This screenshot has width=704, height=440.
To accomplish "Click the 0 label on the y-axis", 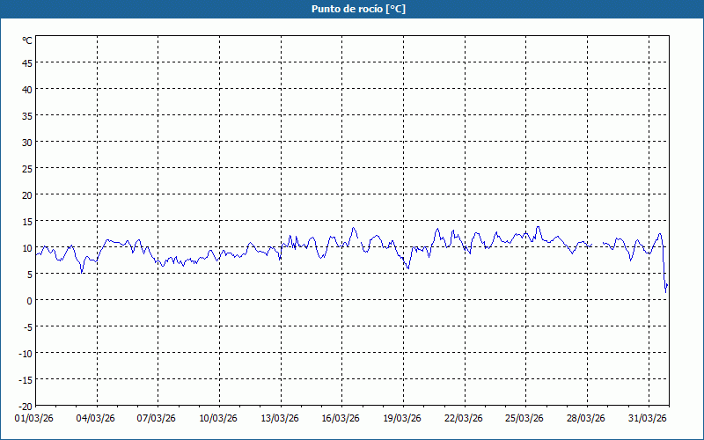I will tap(29, 300).
